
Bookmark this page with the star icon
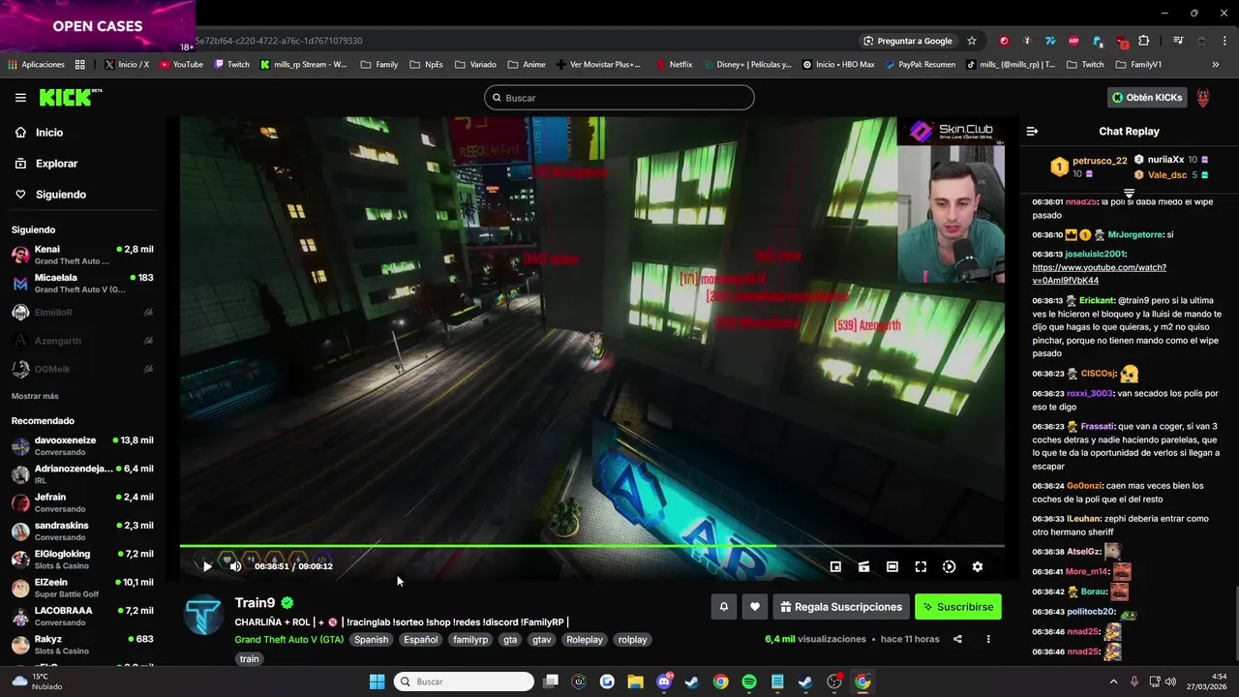(x=972, y=41)
